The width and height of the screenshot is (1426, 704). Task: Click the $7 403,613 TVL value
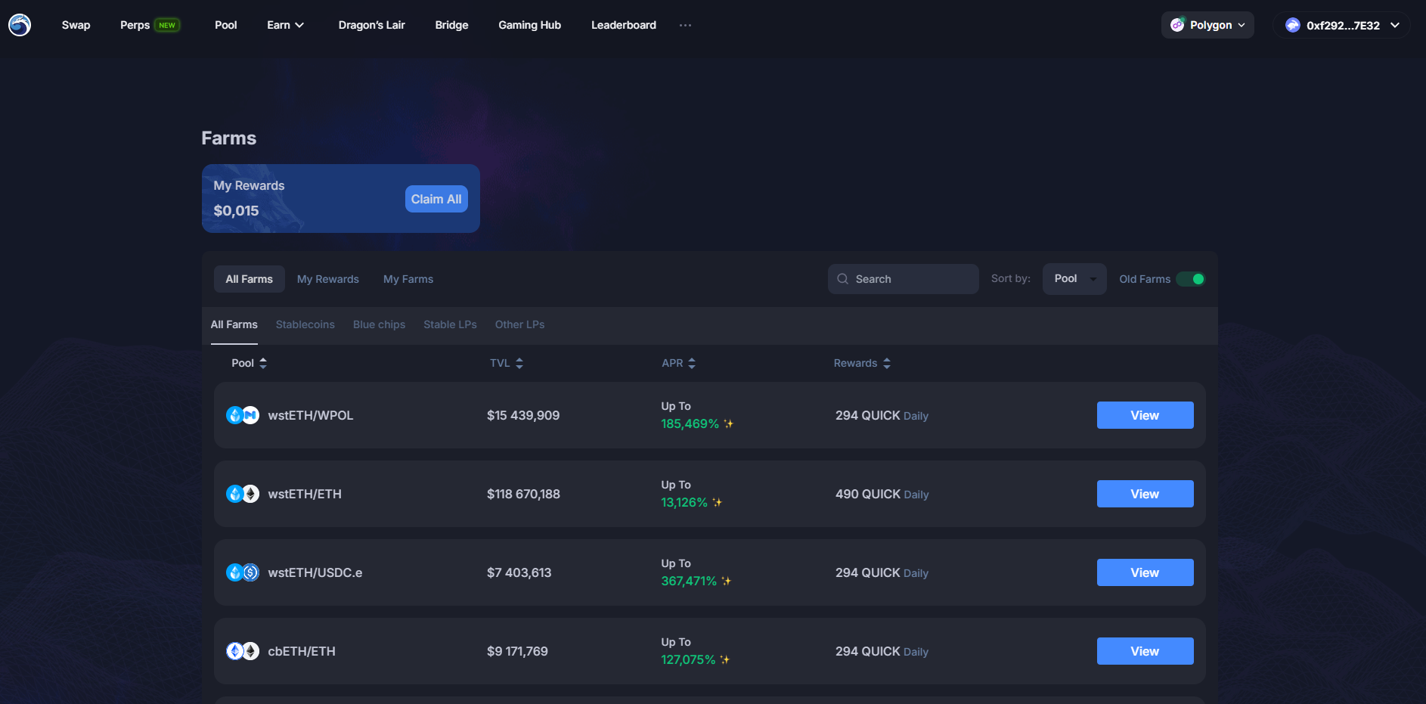click(519, 572)
